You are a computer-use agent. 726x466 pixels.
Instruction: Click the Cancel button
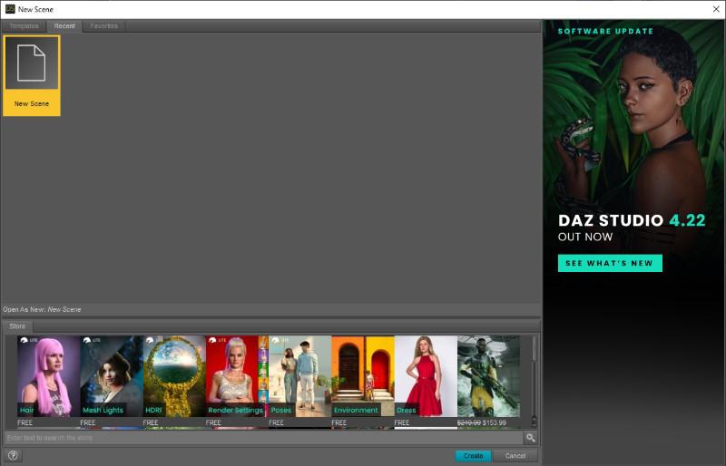[x=515, y=456]
